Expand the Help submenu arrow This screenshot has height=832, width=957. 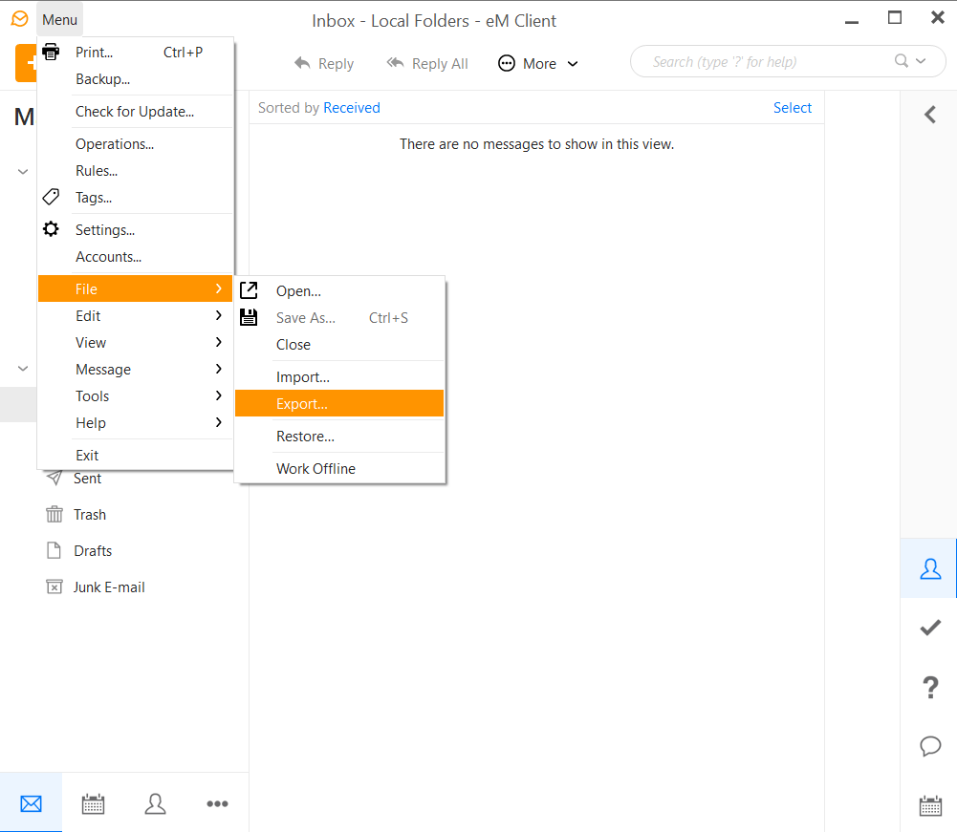pos(219,422)
